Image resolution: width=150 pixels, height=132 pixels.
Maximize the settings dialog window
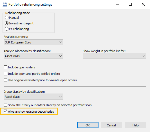(130, 4)
